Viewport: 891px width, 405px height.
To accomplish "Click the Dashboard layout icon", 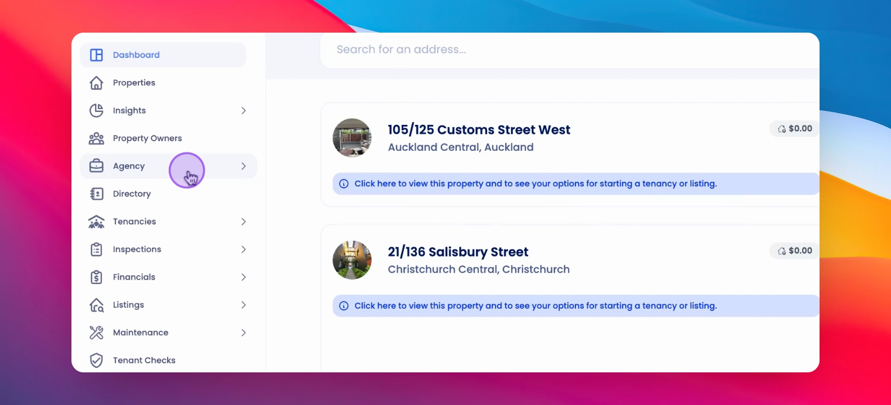I will [97, 55].
